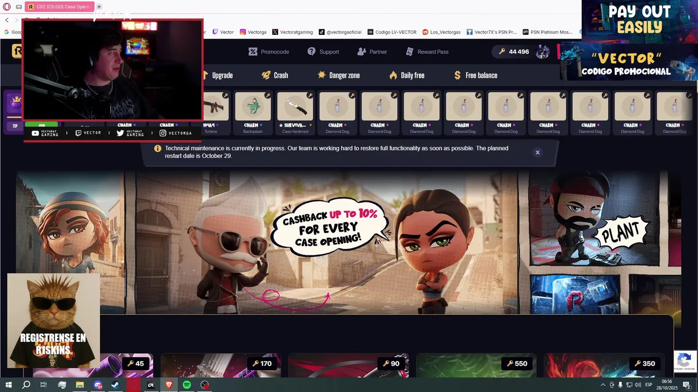Open Steam from the taskbar
This screenshot has height=392, width=698.
tap(115, 385)
